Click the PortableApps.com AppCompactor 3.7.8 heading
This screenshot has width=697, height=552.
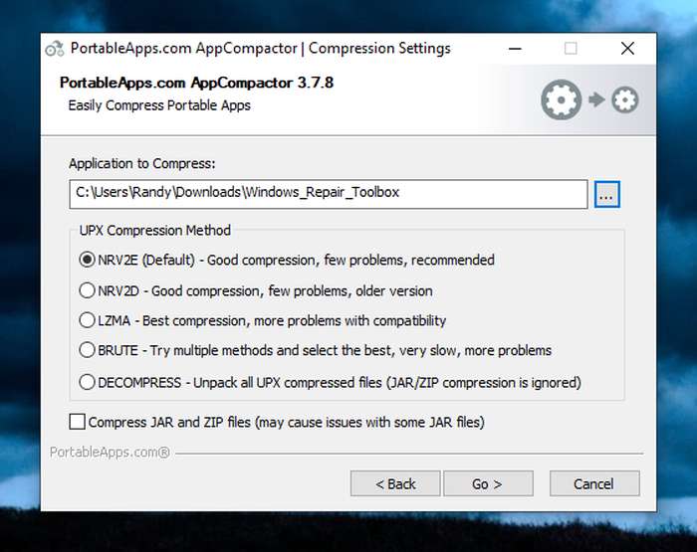click(196, 83)
